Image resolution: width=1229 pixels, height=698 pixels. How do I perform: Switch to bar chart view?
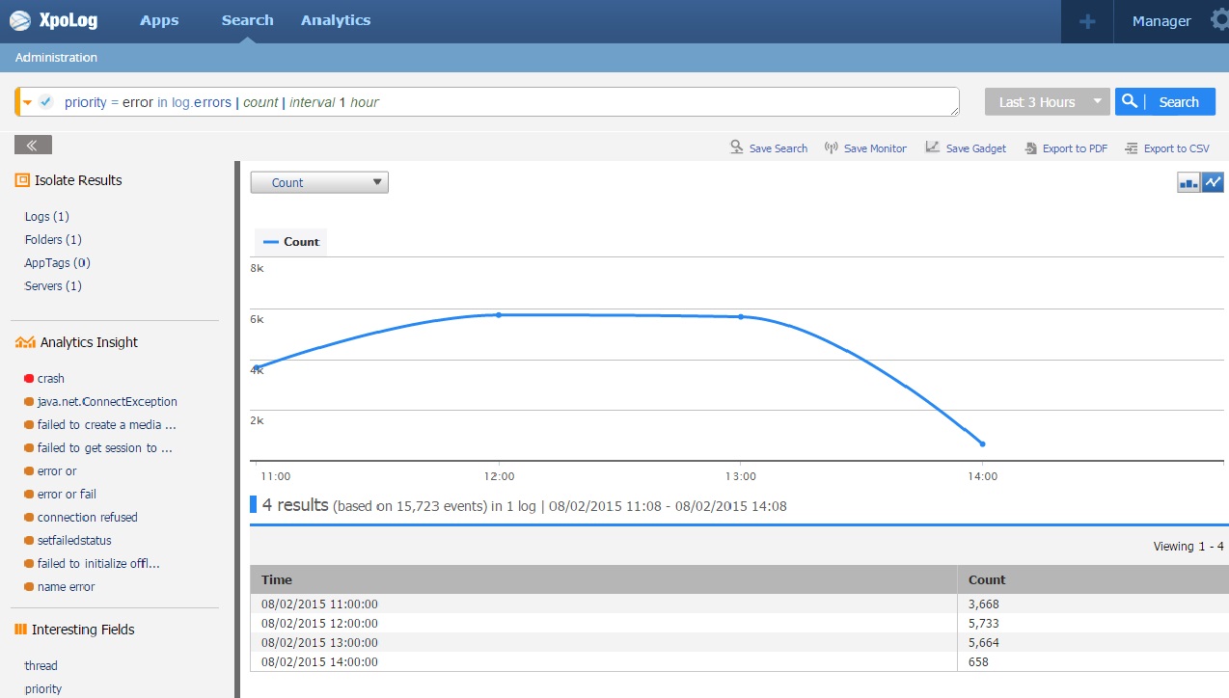coord(1188,182)
